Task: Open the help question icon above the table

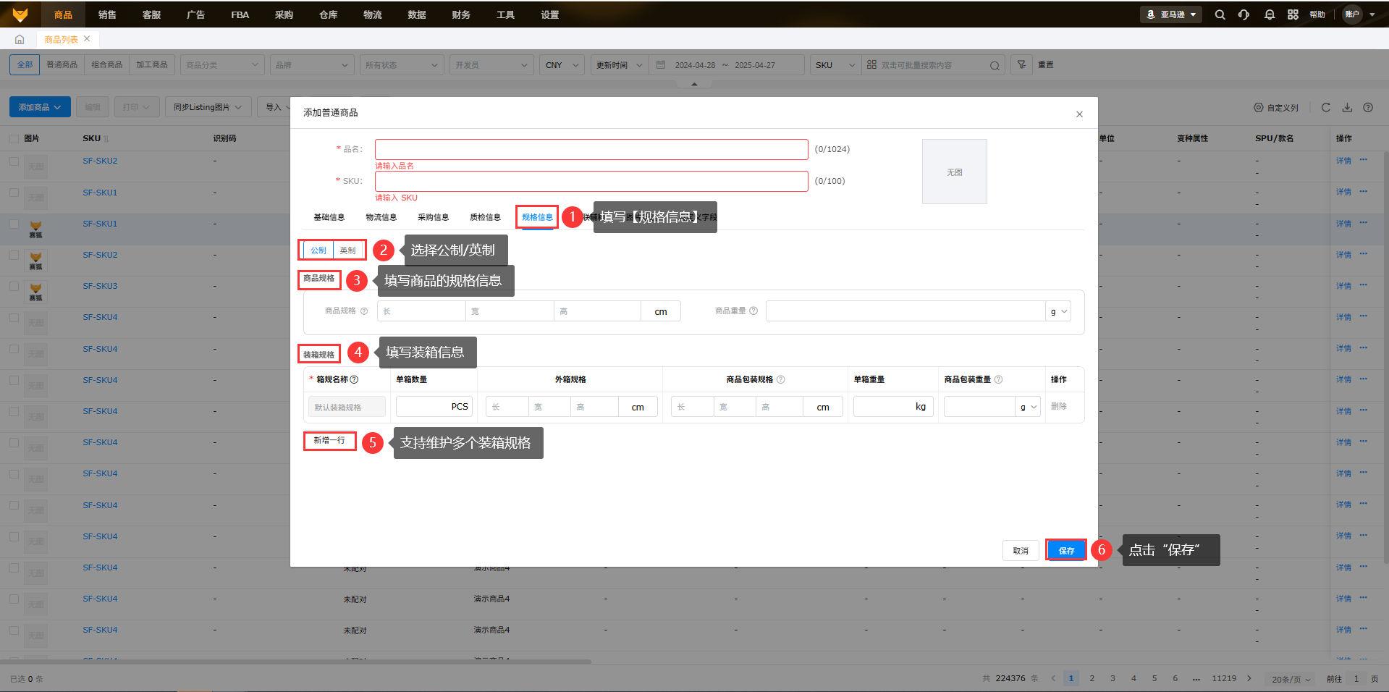Action: point(1368,107)
